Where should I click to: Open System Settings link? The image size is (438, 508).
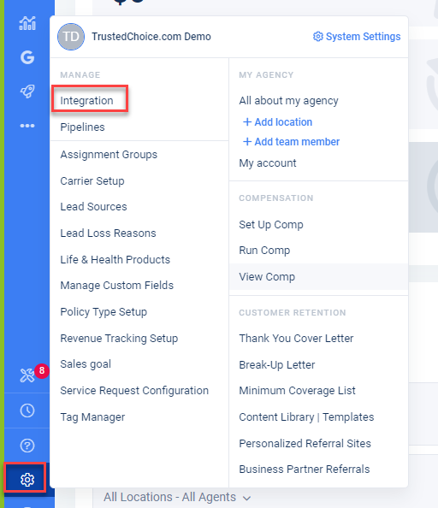point(357,37)
